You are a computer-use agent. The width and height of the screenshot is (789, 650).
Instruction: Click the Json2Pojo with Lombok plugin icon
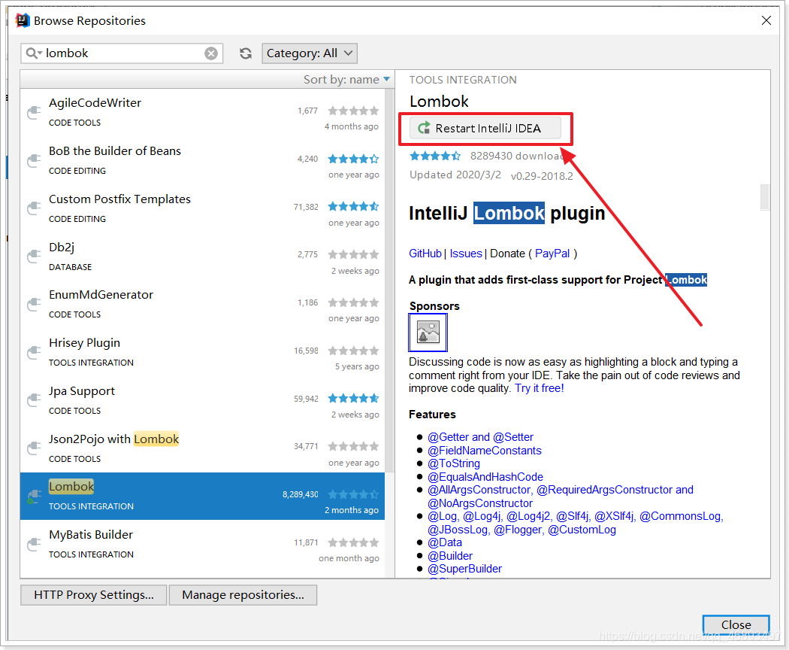click(34, 448)
